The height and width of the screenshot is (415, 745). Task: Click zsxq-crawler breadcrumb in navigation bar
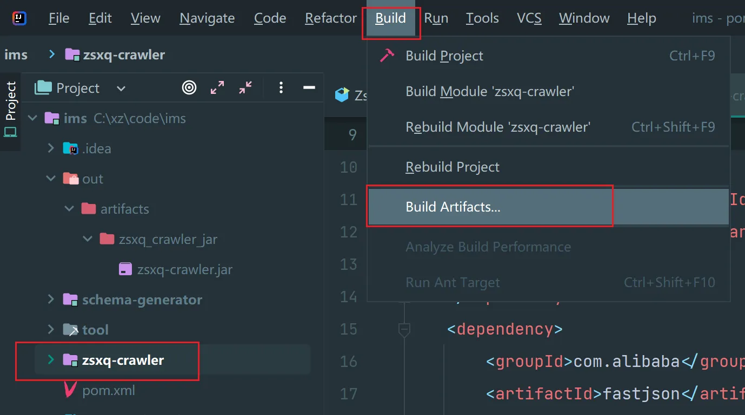124,55
